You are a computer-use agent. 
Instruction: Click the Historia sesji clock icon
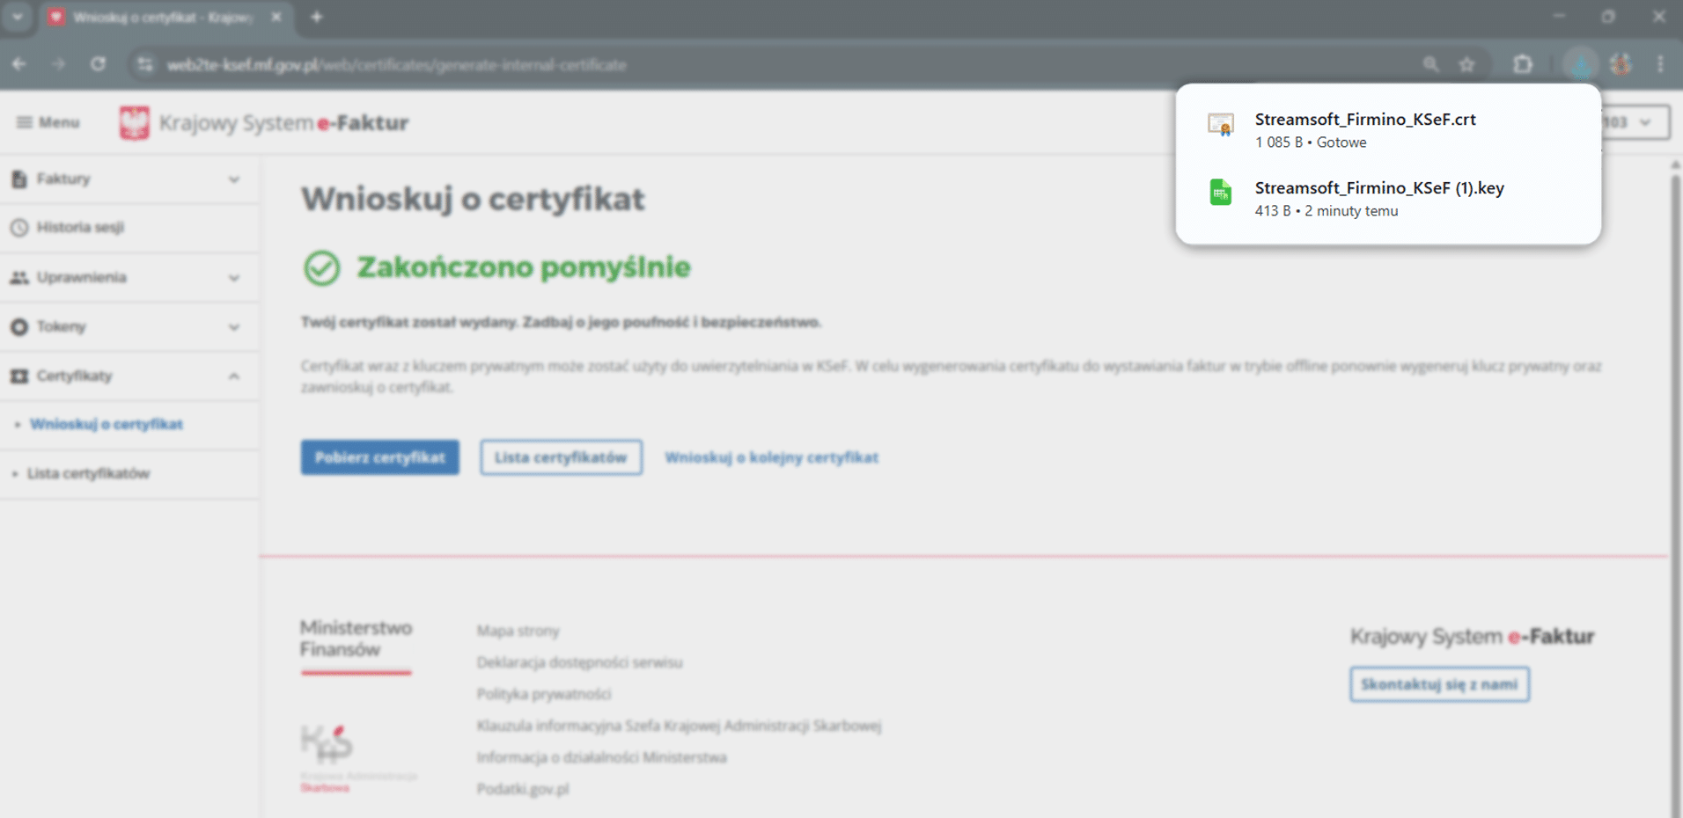click(x=18, y=228)
